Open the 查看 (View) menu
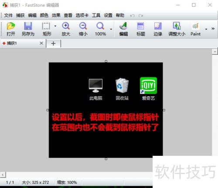Image resolution: width=218 pixels, height=188 pixels. (68, 15)
